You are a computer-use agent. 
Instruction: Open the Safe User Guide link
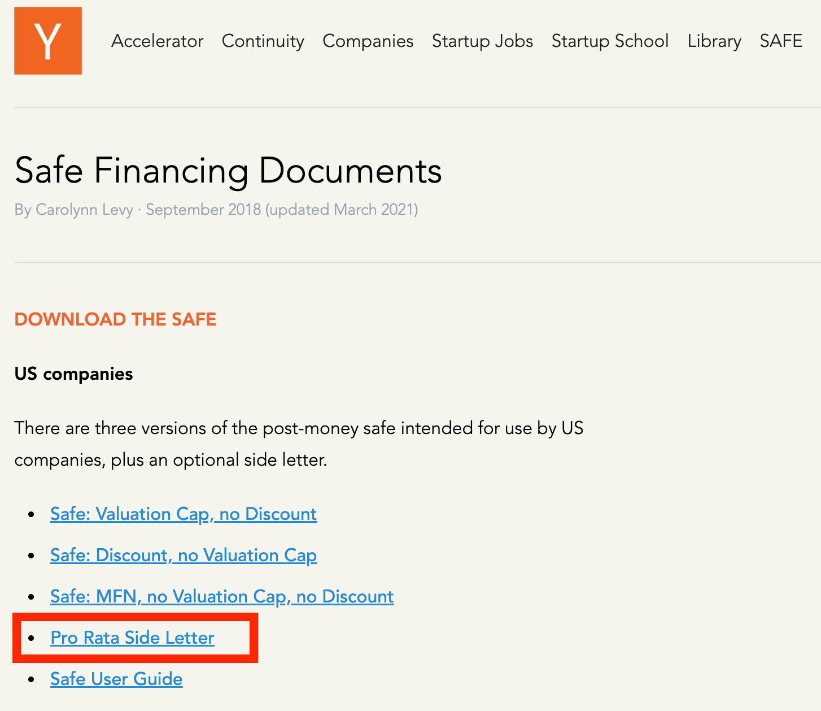click(x=116, y=679)
